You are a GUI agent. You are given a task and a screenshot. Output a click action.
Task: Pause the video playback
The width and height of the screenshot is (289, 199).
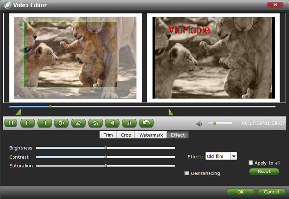11,123
